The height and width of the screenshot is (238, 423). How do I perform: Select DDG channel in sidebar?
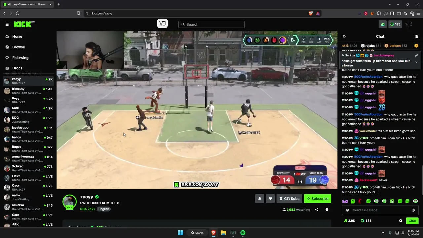(x=28, y=120)
